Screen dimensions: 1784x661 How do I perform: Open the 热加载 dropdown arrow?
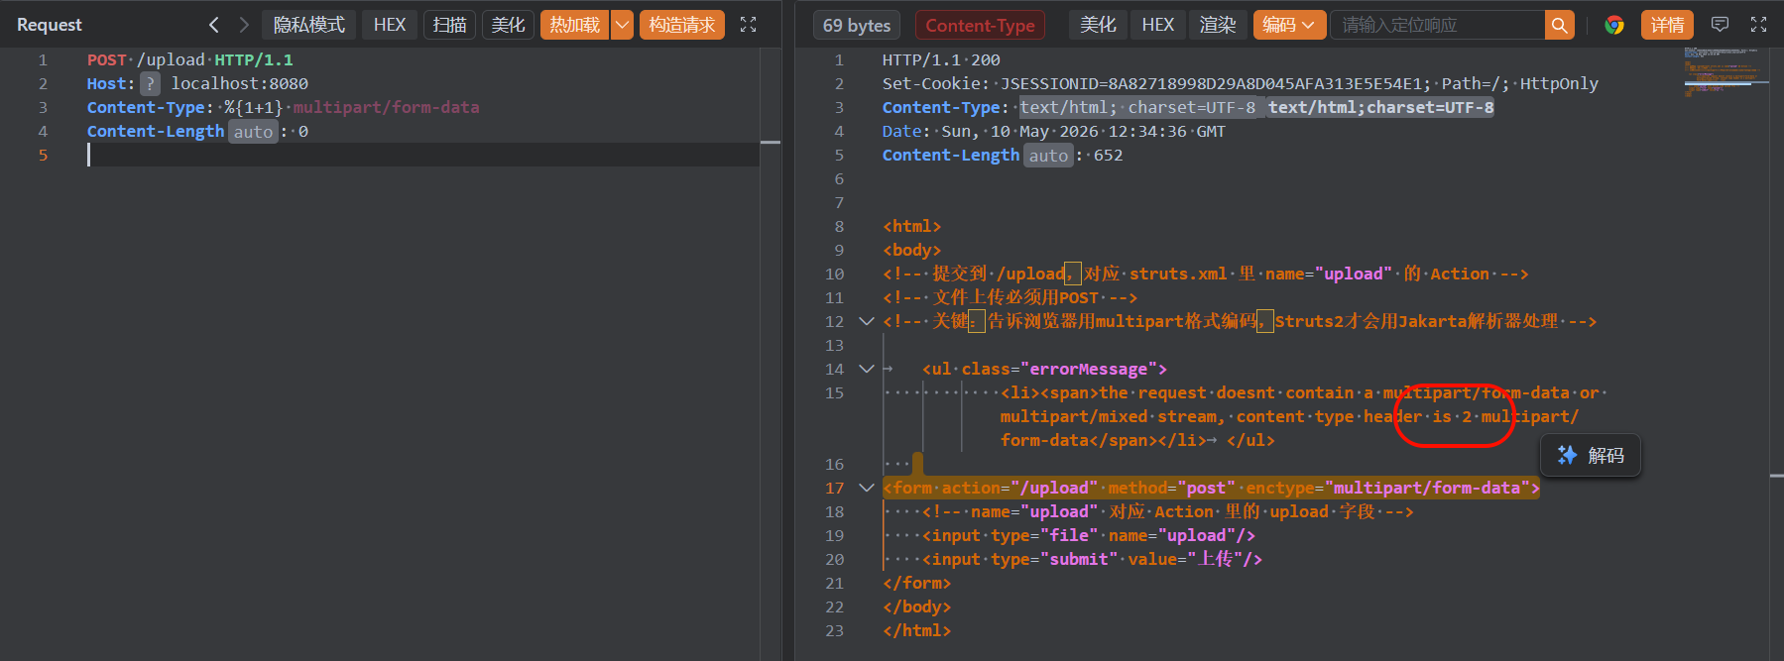tap(622, 25)
